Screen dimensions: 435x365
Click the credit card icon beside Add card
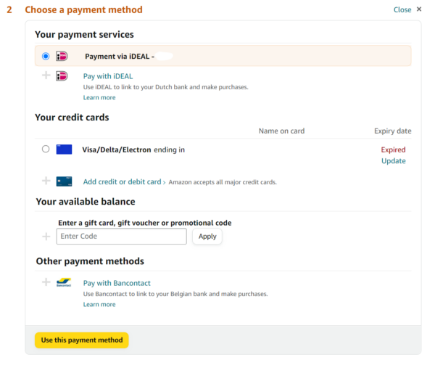coord(64,181)
